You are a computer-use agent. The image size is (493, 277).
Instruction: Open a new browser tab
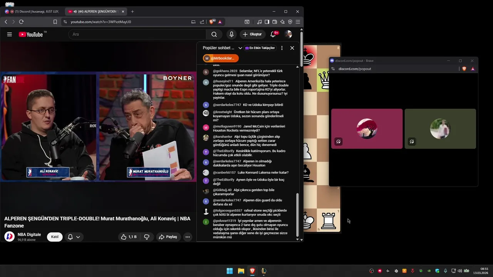click(132, 12)
